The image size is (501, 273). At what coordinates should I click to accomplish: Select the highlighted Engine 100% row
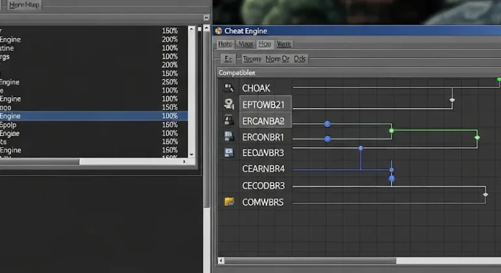(x=94, y=115)
